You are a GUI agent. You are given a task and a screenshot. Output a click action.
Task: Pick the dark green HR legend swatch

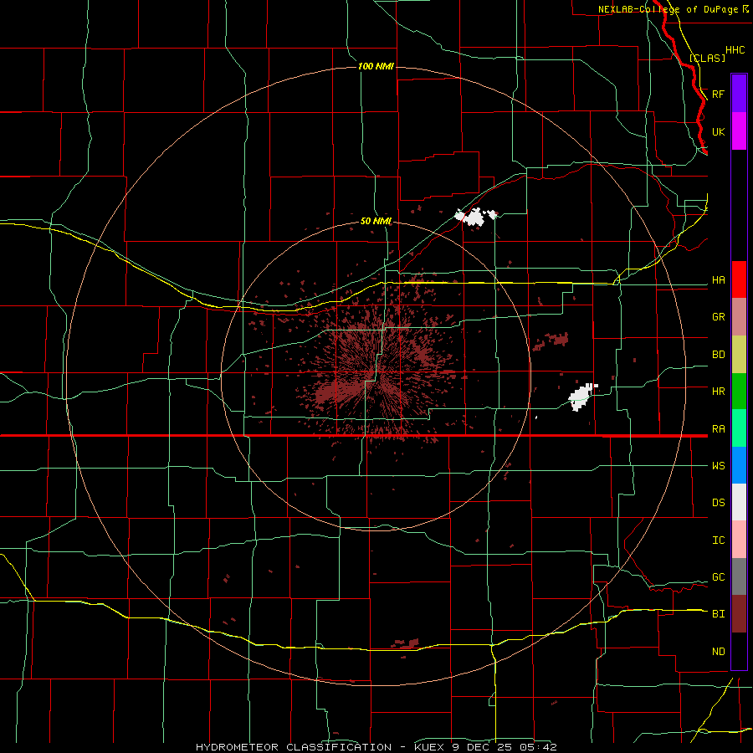coord(739,391)
